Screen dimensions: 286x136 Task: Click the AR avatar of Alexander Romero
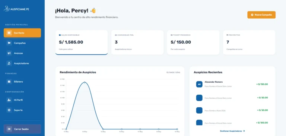pyautogui.click(x=199, y=84)
